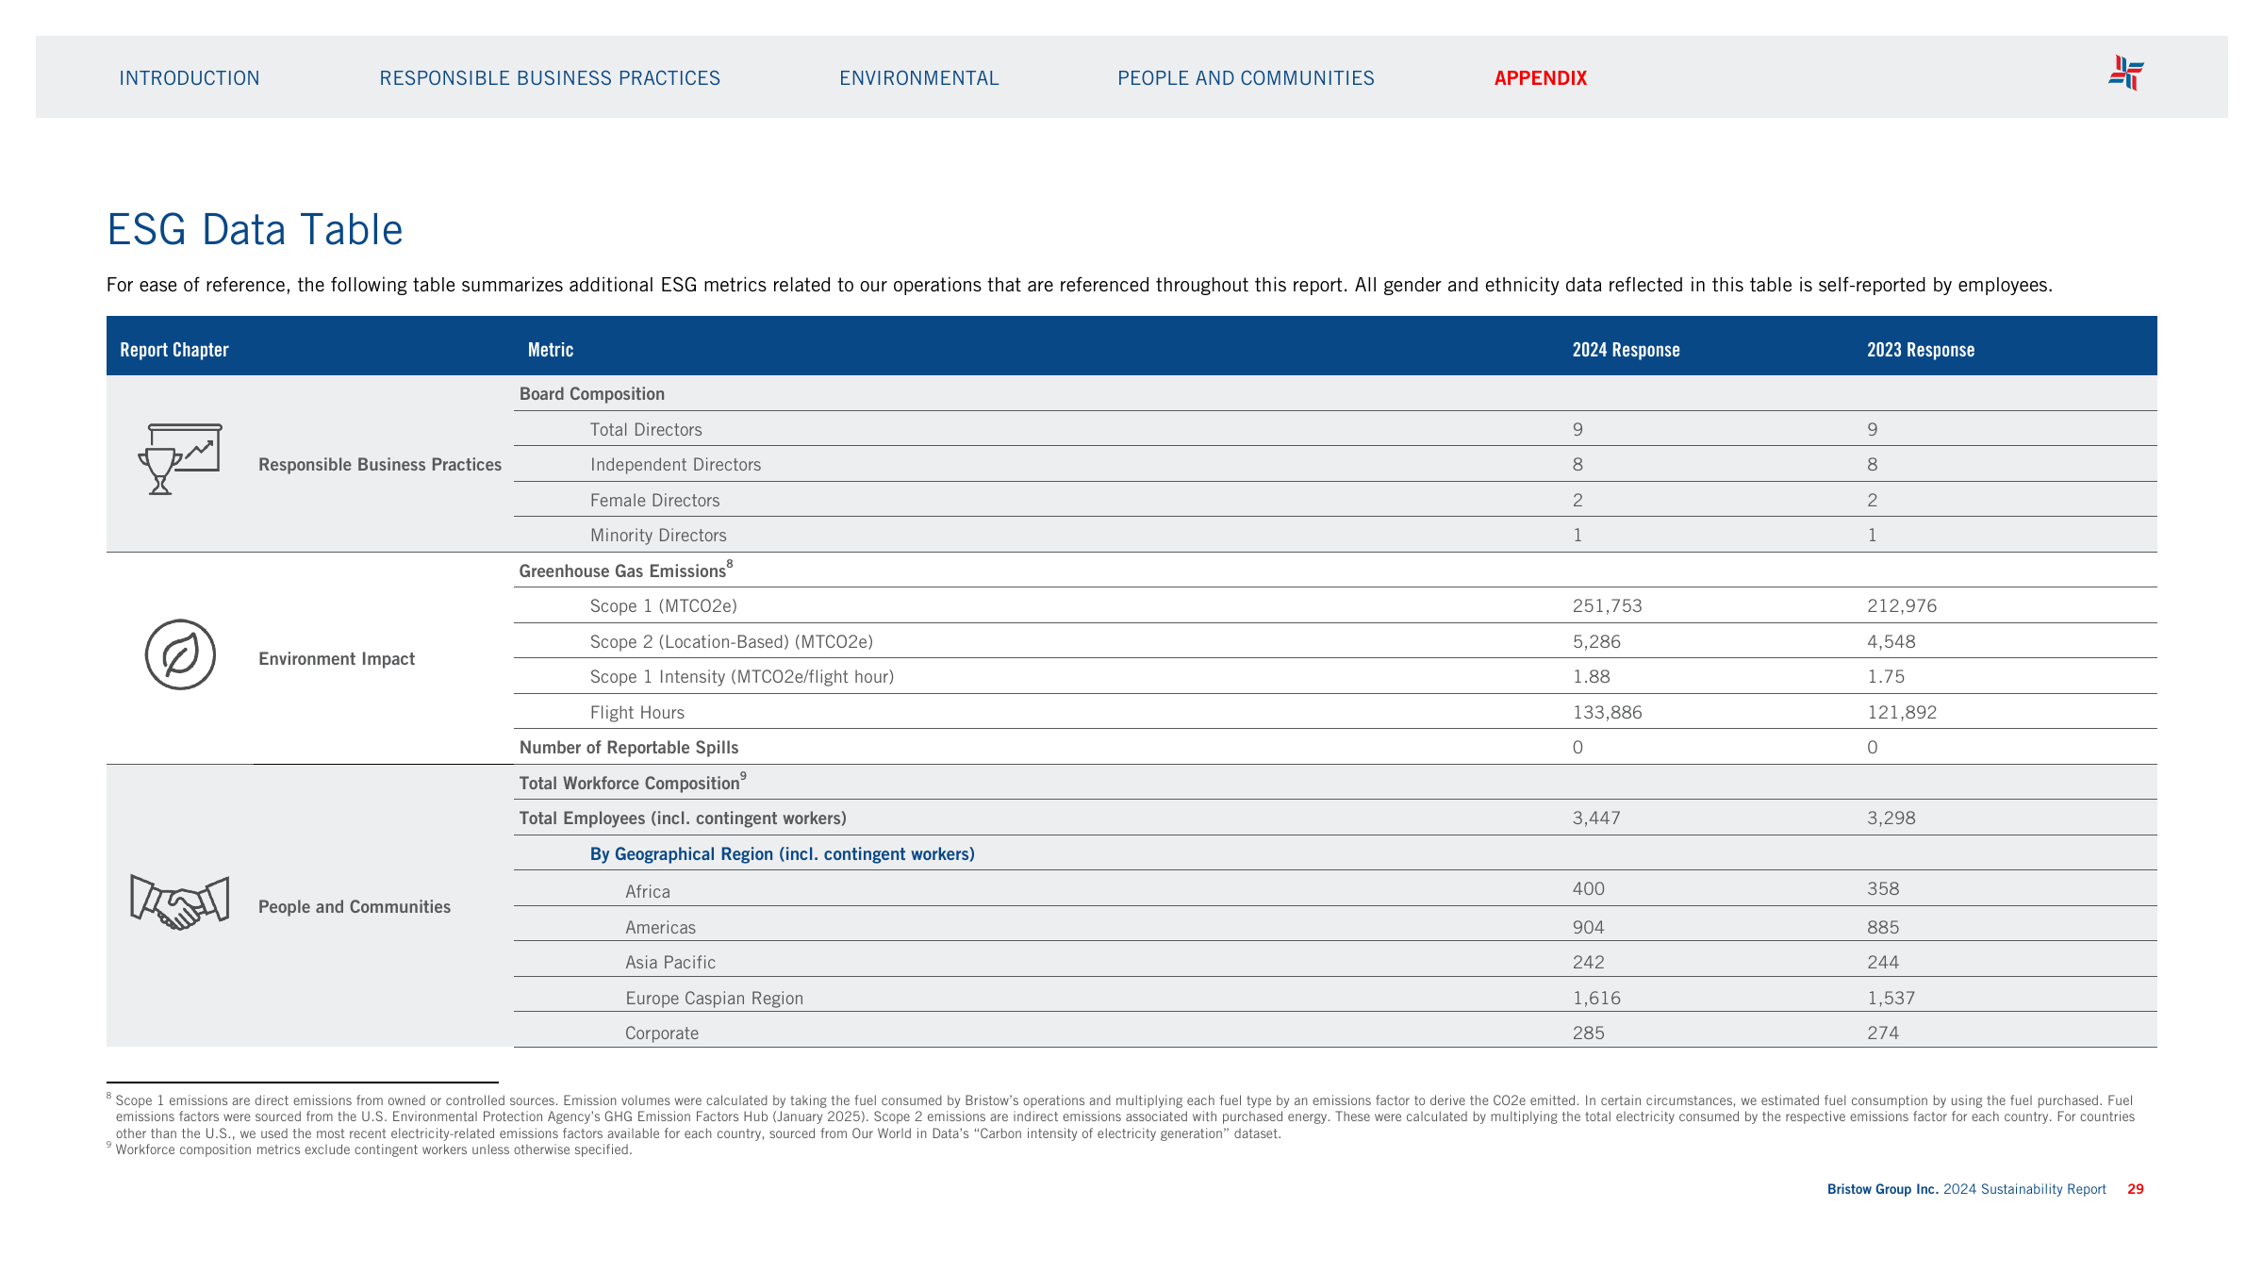Select the Americas row label
2263x1273 pixels.
660,928
